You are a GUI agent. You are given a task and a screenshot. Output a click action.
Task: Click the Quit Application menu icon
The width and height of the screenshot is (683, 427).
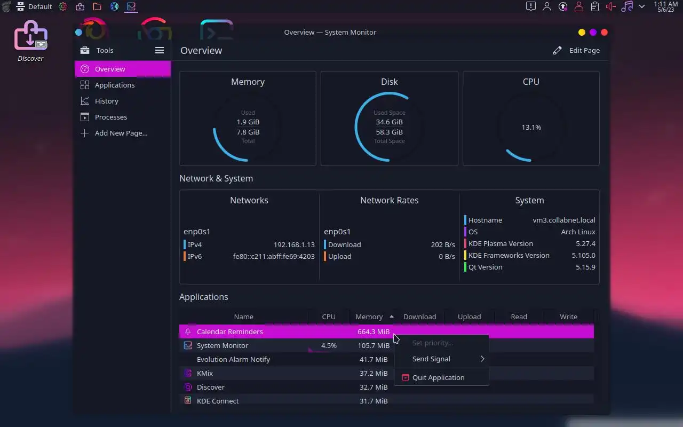(406, 377)
